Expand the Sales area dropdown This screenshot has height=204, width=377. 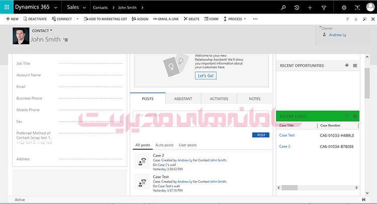coord(84,8)
